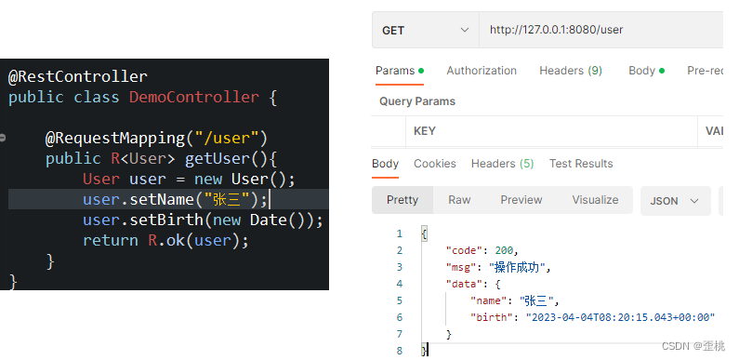Click the "msg": "操作成功" response line
This screenshot has width=739, height=360.
point(498,268)
